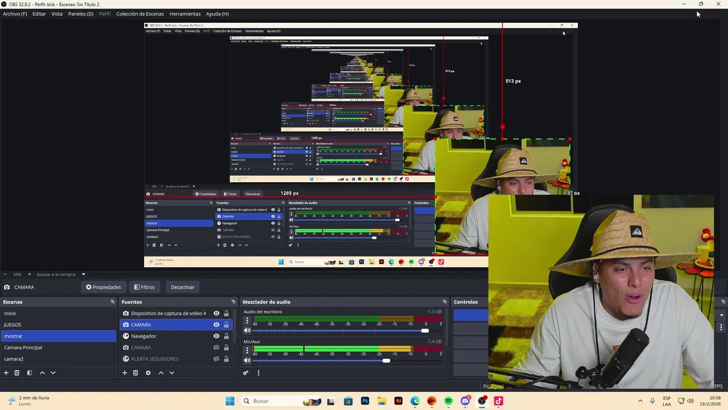Screen dimensions: 728x410
Task: Open Spotify from the taskbar
Action: click(x=448, y=401)
